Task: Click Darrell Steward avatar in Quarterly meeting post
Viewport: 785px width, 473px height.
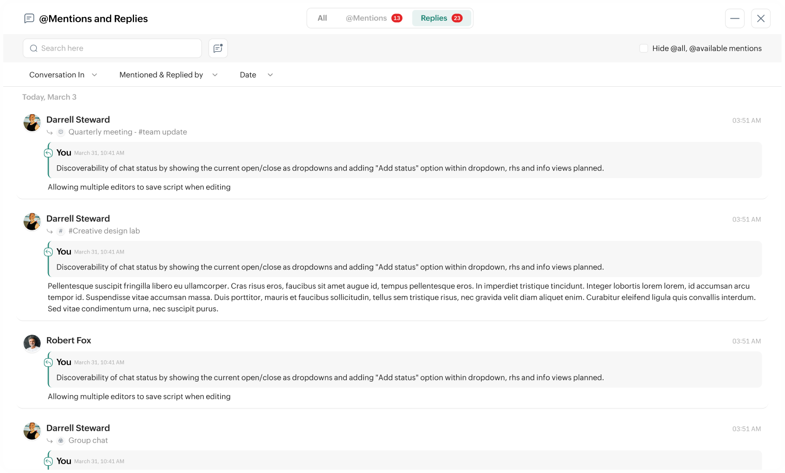Action: tap(32, 123)
